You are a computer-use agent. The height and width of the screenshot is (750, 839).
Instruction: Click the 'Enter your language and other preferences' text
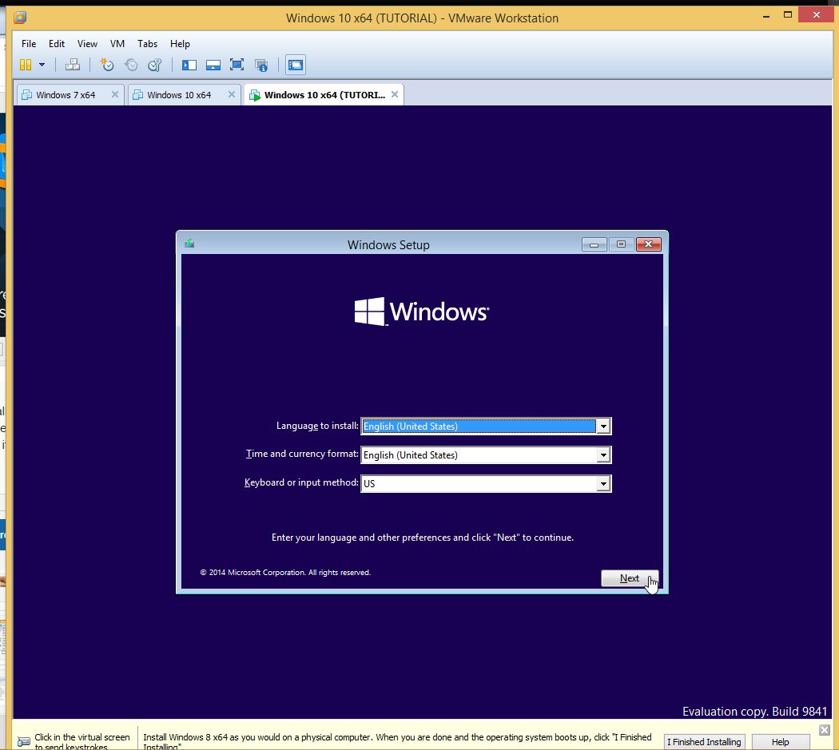pyautogui.click(x=422, y=538)
